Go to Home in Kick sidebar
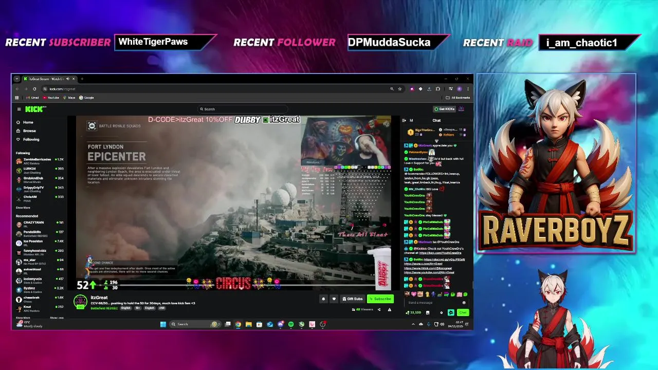Image resolution: width=658 pixels, height=370 pixels. [25, 122]
